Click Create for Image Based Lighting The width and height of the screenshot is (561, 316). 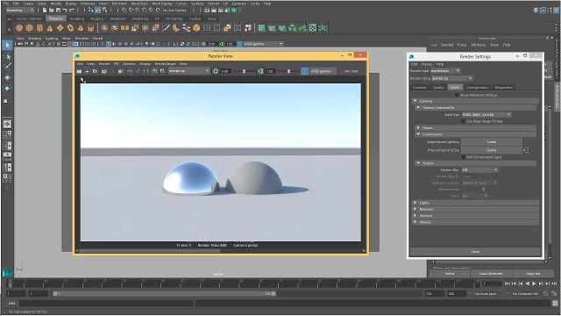492,142
